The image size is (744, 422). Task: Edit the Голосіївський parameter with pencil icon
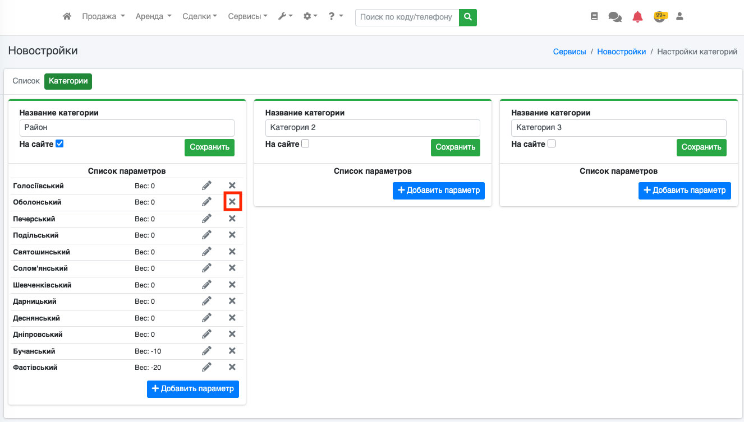point(206,186)
